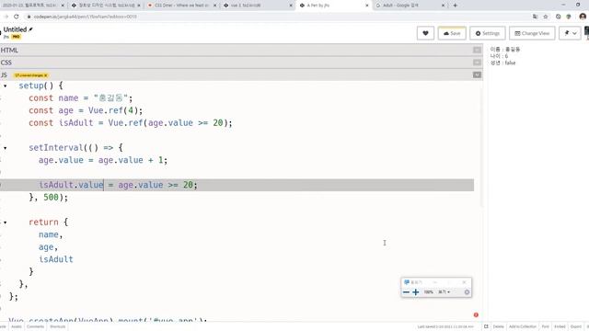Open Export options in footer

(575, 327)
